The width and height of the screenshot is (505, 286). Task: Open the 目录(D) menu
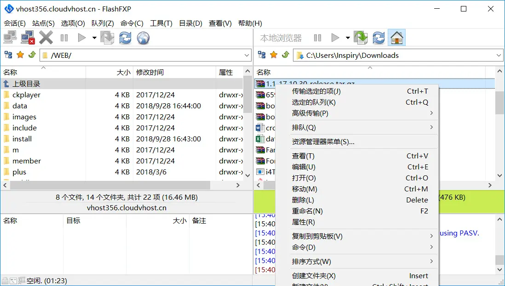[191, 23]
